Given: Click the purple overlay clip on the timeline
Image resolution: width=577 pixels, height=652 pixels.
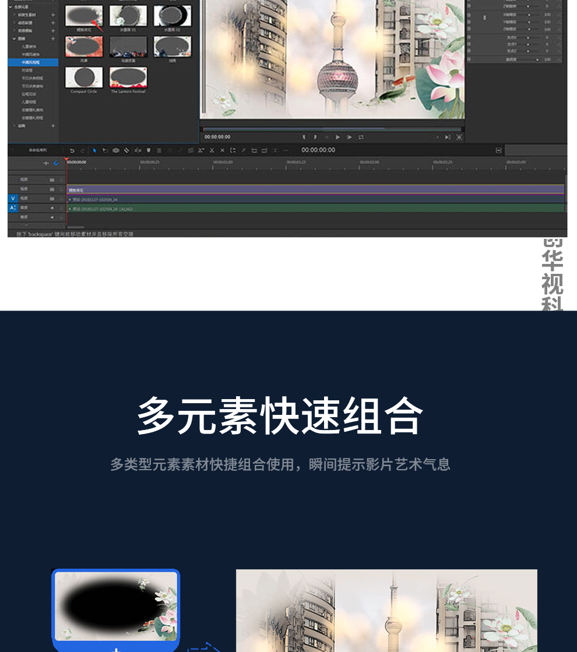Looking at the screenshot, I should click(315, 190).
